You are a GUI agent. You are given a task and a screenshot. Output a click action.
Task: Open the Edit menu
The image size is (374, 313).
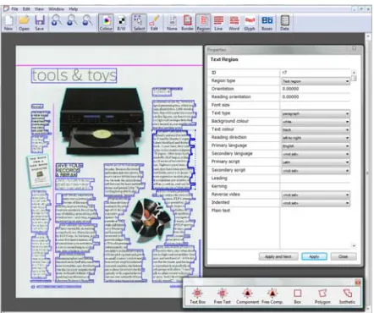[x=26, y=9]
